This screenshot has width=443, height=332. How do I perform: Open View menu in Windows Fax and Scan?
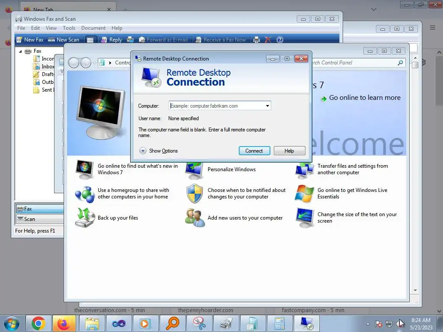click(x=51, y=28)
